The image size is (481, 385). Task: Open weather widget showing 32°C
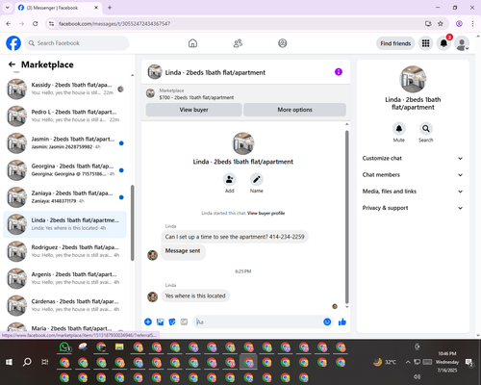point(385,362)
